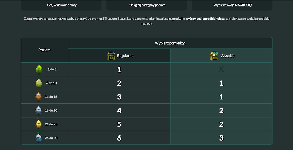Click the Poziom header cell
This screenshot has height=150, width=293.
[x=45, y=50]
